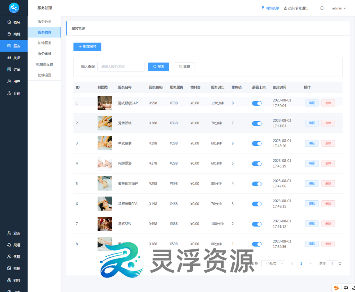Go to next page arrow

tap(310, 264)
